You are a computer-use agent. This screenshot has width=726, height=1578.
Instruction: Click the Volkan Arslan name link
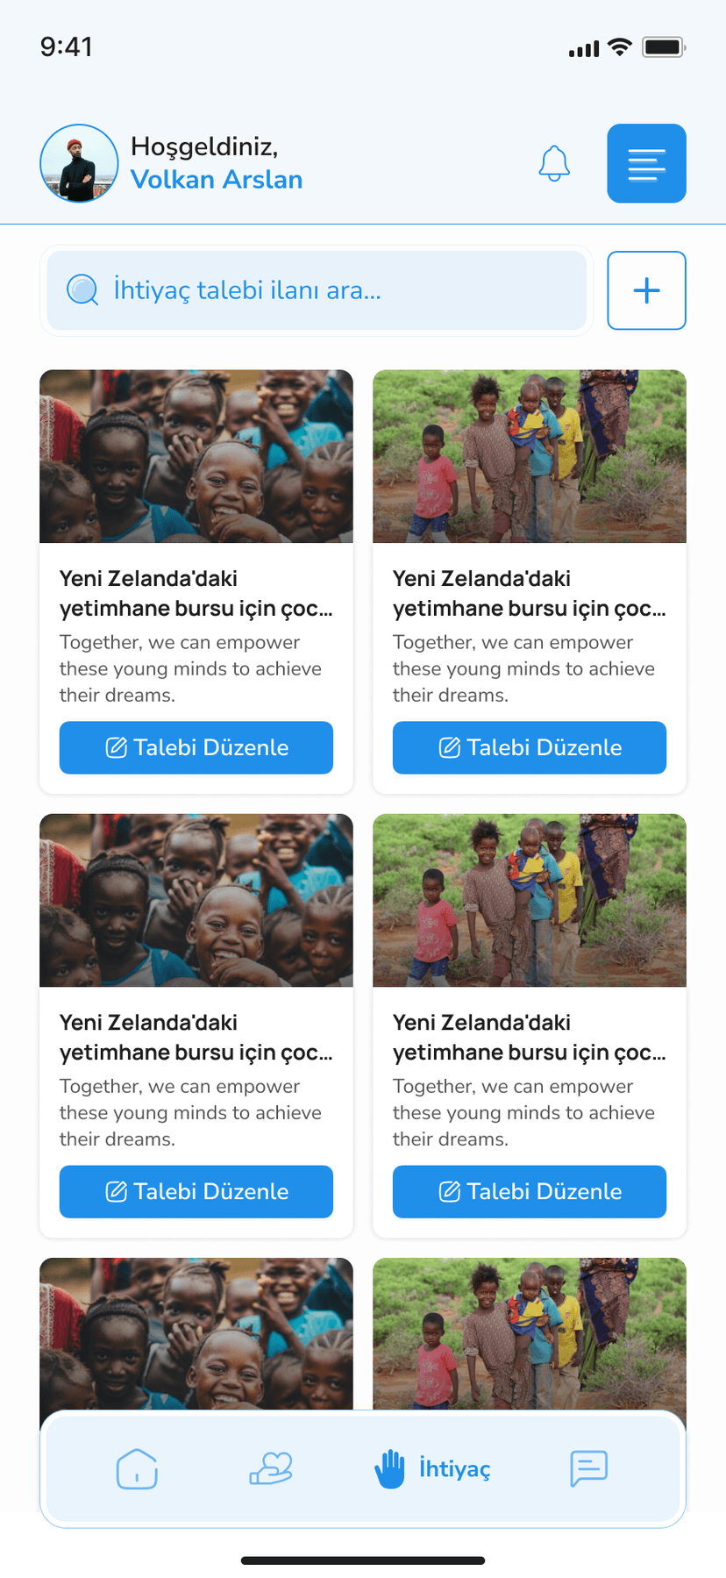217,180
